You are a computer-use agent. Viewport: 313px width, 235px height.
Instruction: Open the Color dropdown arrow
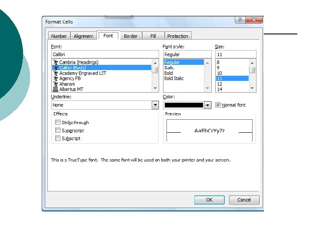click(x=208, y=105)
